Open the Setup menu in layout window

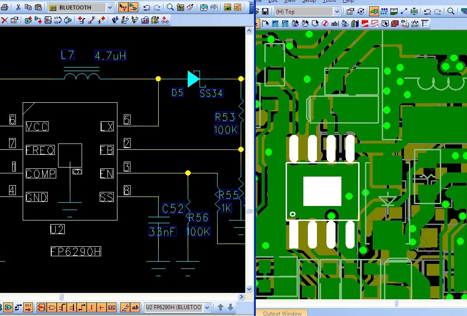click(x=309, y=1)
